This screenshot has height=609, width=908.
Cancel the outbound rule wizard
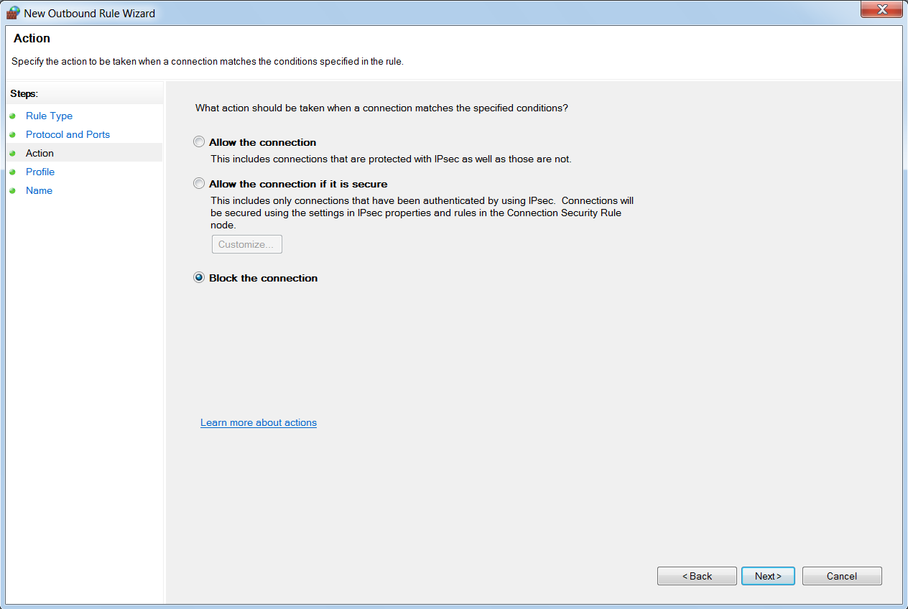(842, 576)
